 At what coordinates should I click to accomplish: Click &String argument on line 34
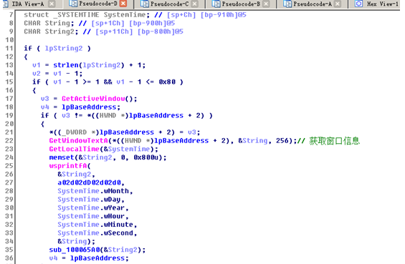pos(72,241)
